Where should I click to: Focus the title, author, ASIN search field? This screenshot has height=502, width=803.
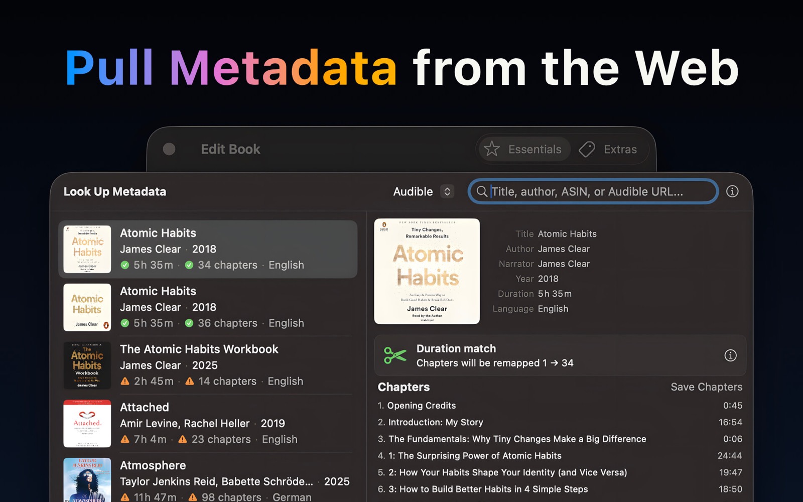593,191
